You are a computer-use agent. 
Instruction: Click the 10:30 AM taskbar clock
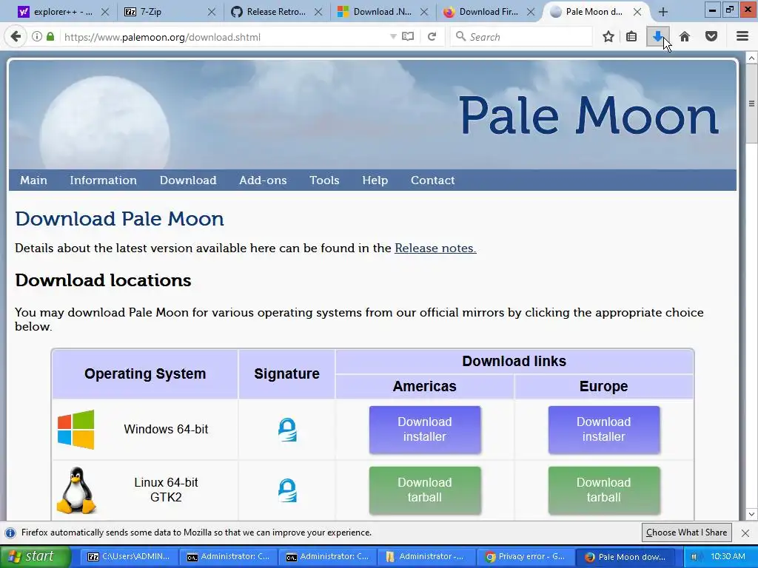pyautogui.click(x=728, y=556)
